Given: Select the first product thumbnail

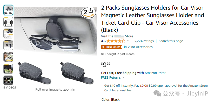Looking at the screenshot, I should pos(8,10).
